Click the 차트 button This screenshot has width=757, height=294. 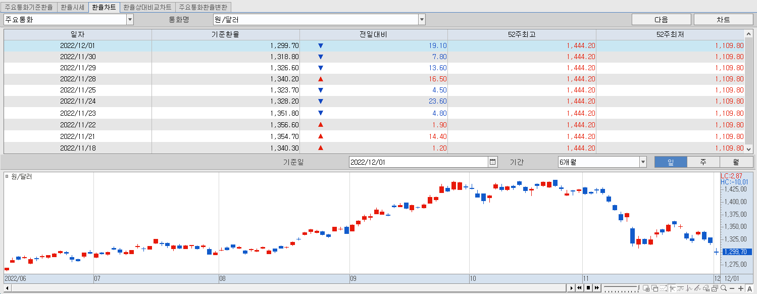723,20
